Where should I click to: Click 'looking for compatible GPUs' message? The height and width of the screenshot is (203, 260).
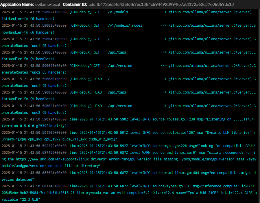tap(226, 146)
